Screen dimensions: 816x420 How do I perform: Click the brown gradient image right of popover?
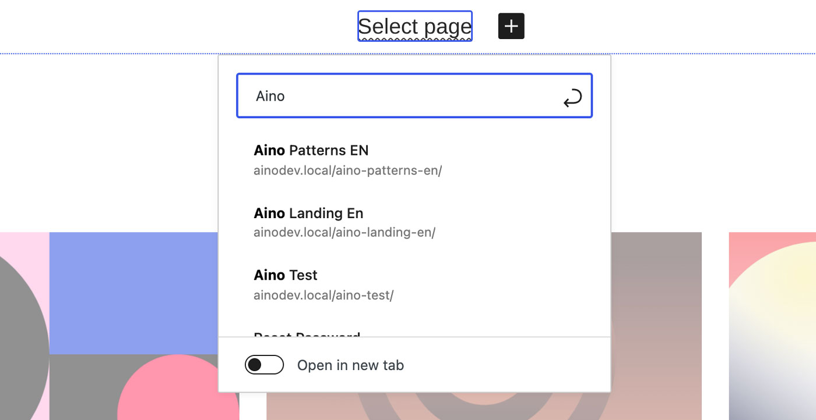(x=656, y=326)
